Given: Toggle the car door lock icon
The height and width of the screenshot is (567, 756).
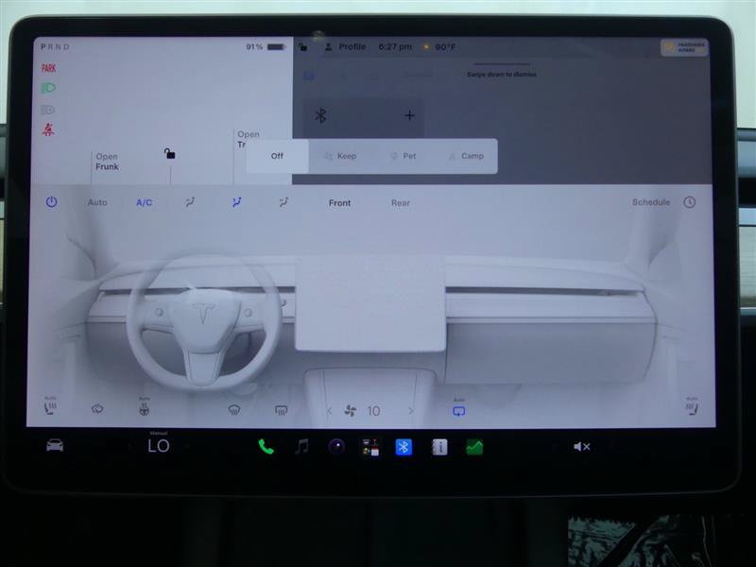Looking at the screenshot, I should 169,153.
